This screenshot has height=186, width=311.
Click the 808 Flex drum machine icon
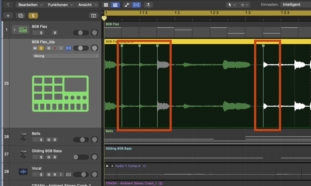point(23,30)
